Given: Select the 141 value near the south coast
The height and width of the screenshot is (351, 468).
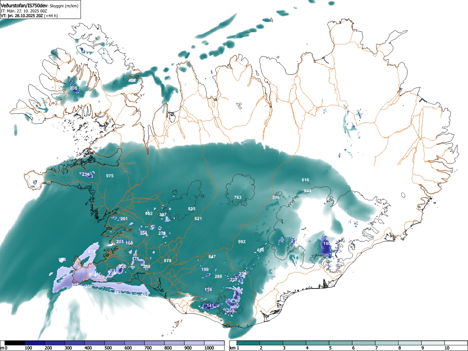Looking at the screenshot, I should coord(211,306).
